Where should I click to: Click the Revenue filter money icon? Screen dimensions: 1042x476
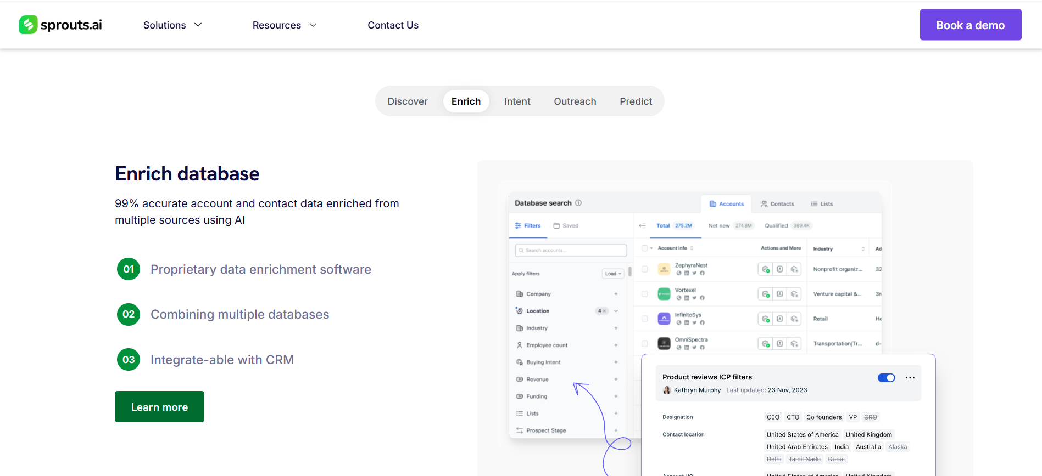pyautogui.click(x=520, y=379)
